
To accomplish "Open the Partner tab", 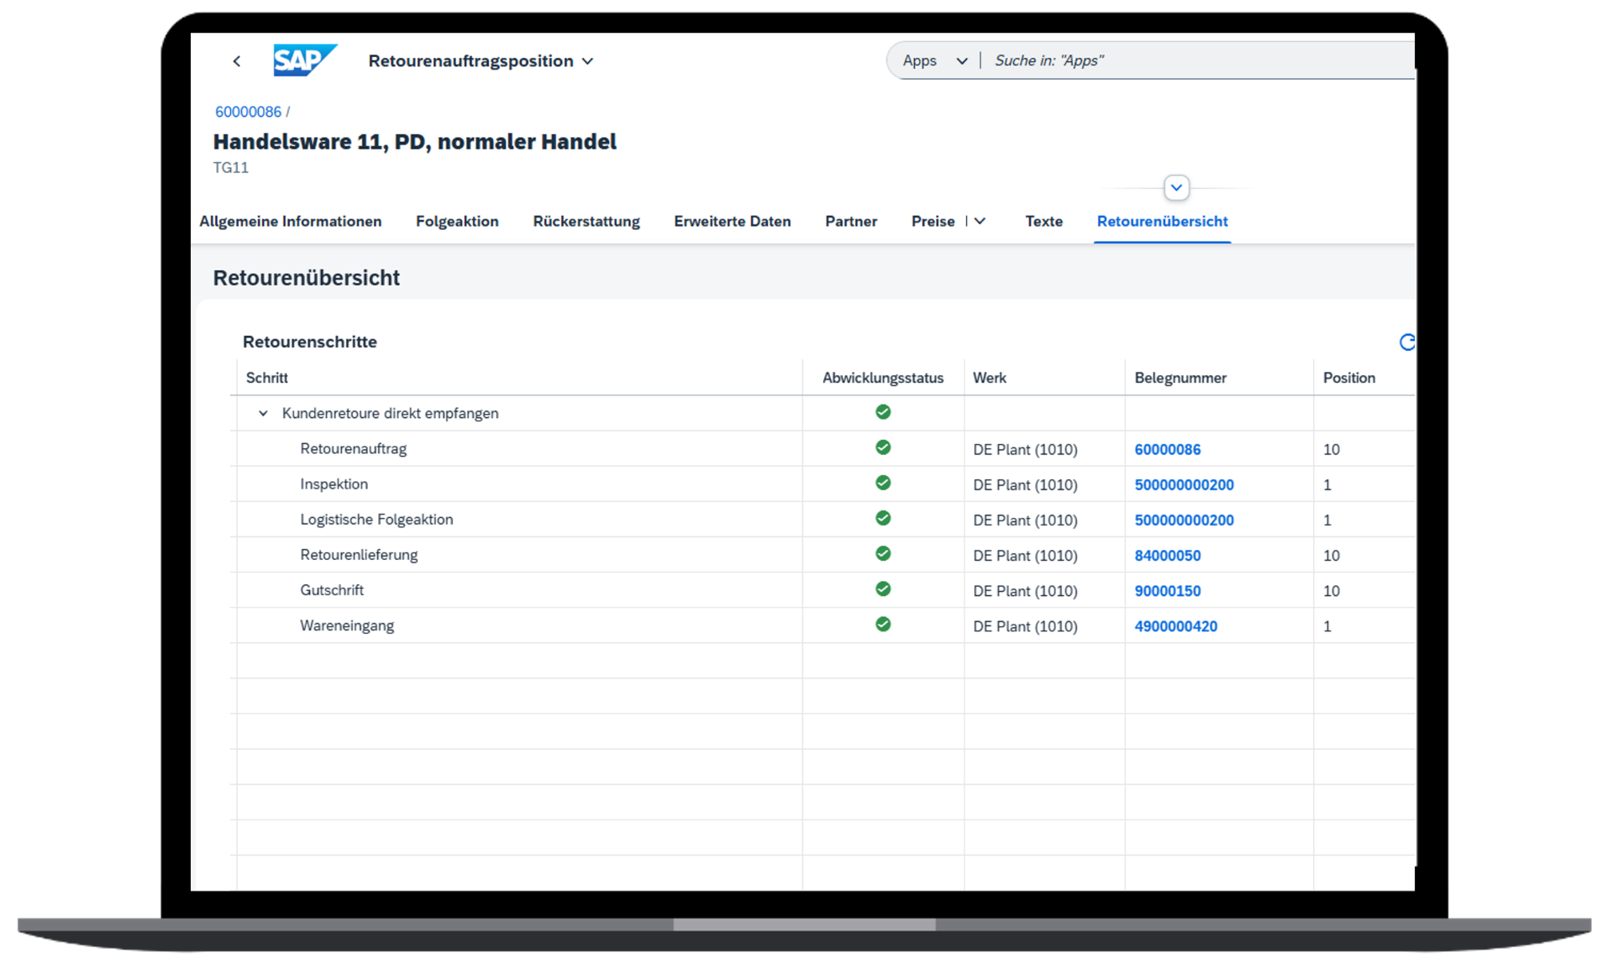I will click(x=850, y=221).
